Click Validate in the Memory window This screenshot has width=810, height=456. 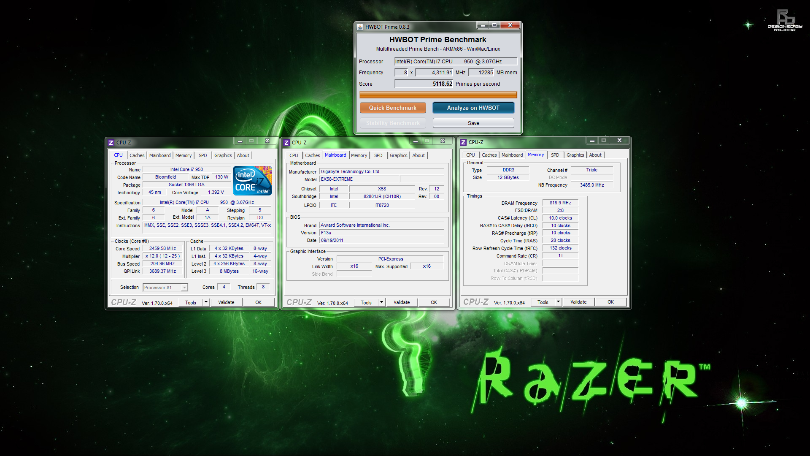[x=578, y=302]
